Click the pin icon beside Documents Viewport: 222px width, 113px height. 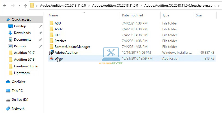pyautogui.click(x=40, y=40)
